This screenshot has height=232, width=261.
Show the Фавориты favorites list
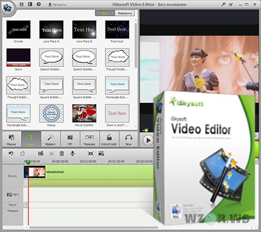(x=125, y=13)
